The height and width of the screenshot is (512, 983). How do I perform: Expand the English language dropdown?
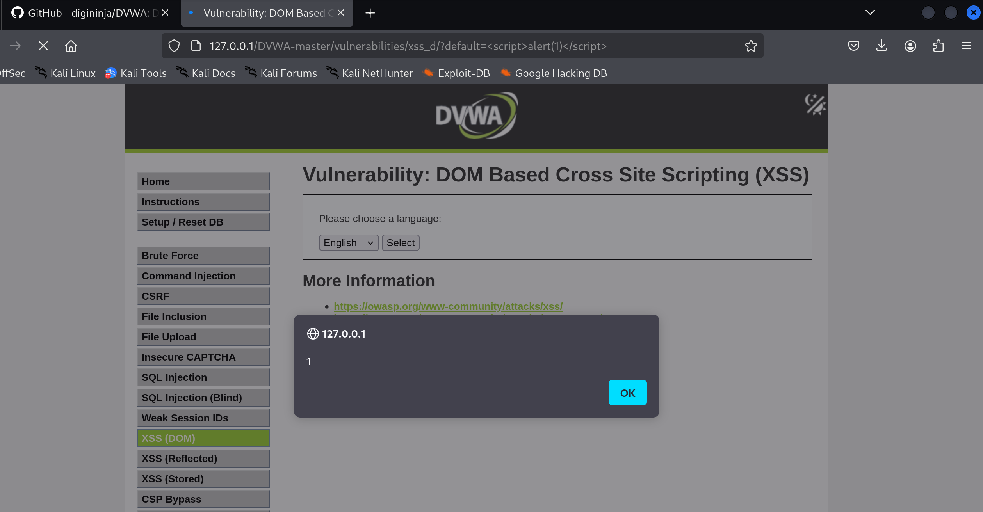(348, 243)
